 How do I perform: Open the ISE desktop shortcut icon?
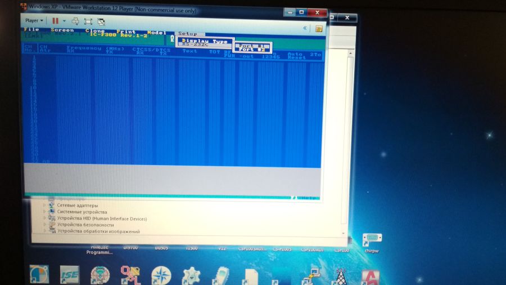coord(70,275)
